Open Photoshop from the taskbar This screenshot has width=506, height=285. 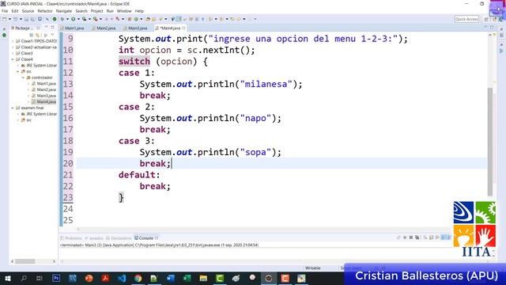click(56, 278)
